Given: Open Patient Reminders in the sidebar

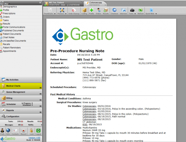Looking at the screenshot, I should (x=12, y=48).
